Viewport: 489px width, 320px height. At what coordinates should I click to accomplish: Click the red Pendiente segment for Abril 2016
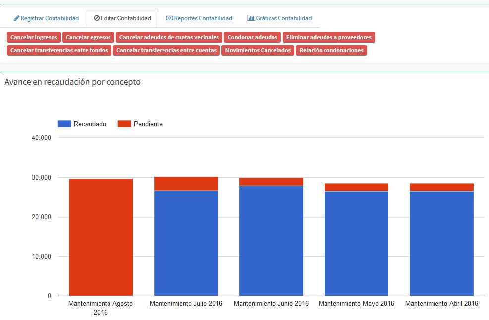coord(441,187)
